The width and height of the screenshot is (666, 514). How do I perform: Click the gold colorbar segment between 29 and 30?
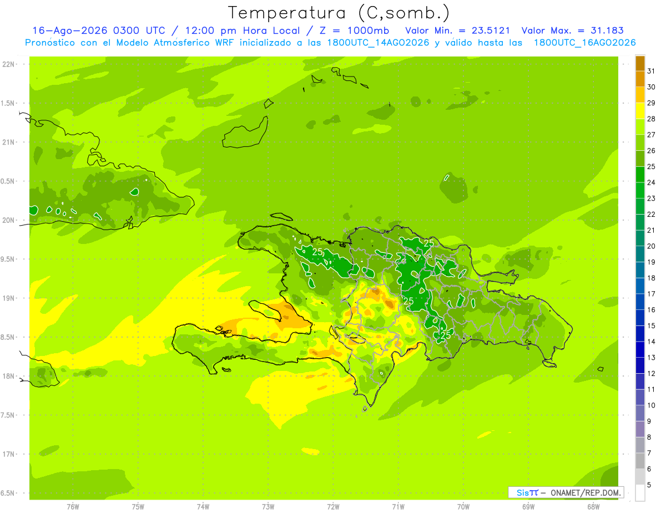click(640, 95)
